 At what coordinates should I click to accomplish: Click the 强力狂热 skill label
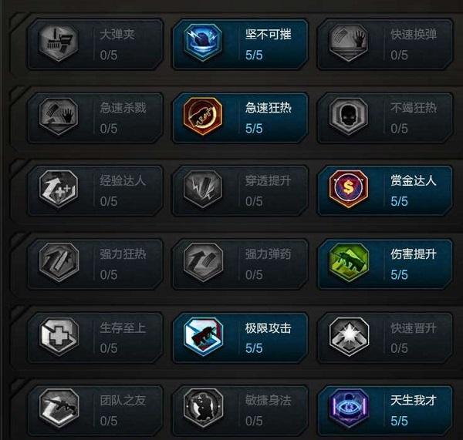point(123,254)
